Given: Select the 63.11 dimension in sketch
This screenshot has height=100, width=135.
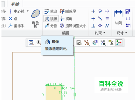Looking at the screenshot, I should (52, 84).
